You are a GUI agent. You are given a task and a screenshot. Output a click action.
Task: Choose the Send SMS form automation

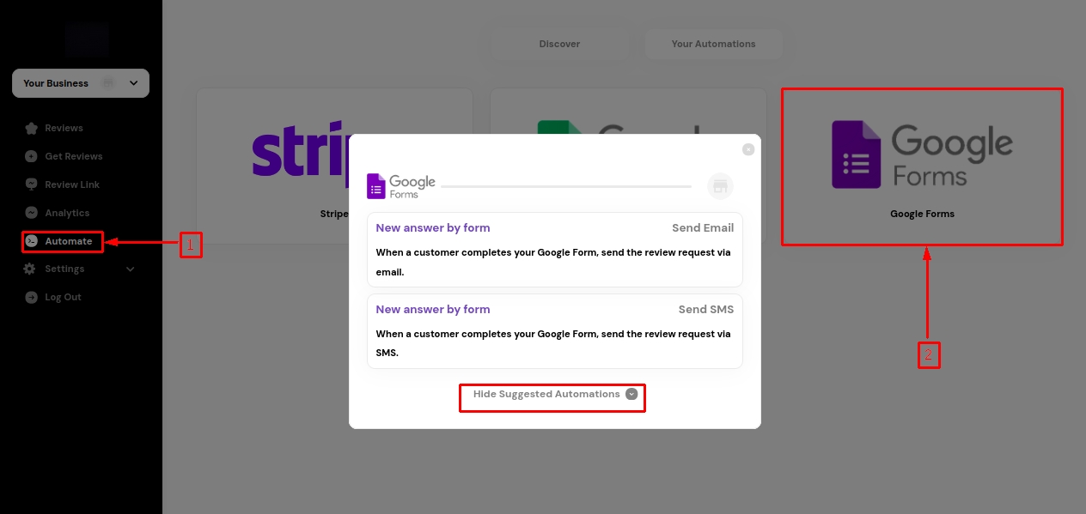(x=554, y=331)
